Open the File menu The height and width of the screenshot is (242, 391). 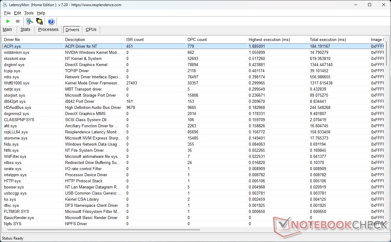[7, 13]
